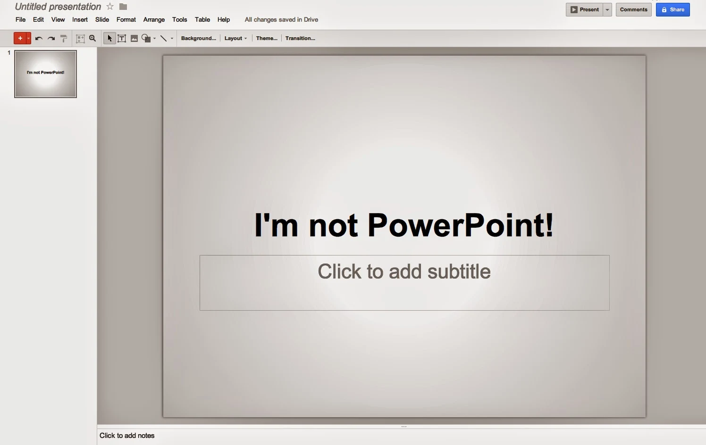The image size is (706, 445).
Task: Open the Arrange menu
Action: tap(154, 20)
